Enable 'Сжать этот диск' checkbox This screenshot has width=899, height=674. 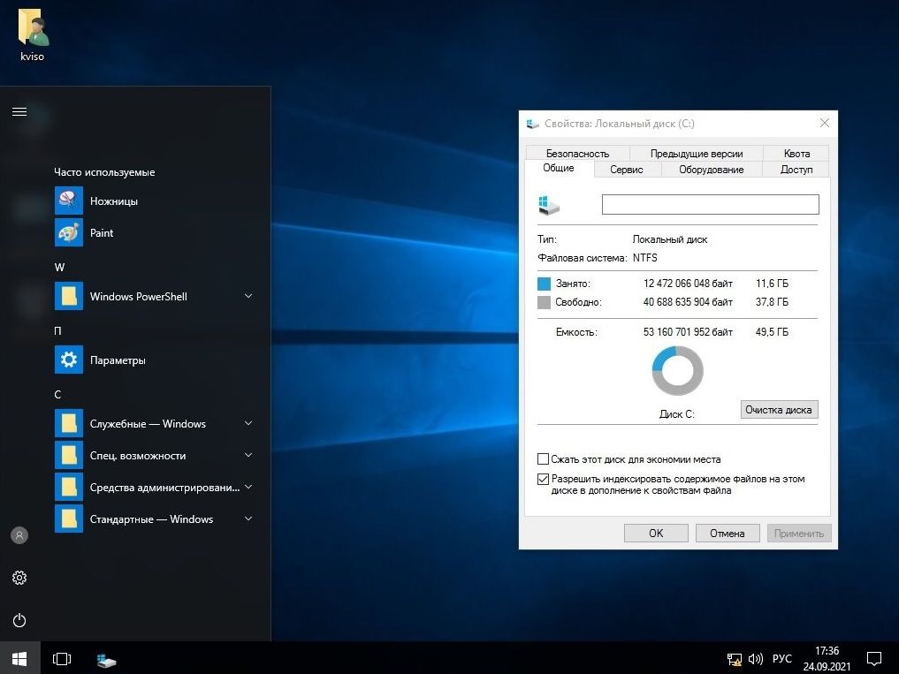click(x=544, y=459)
